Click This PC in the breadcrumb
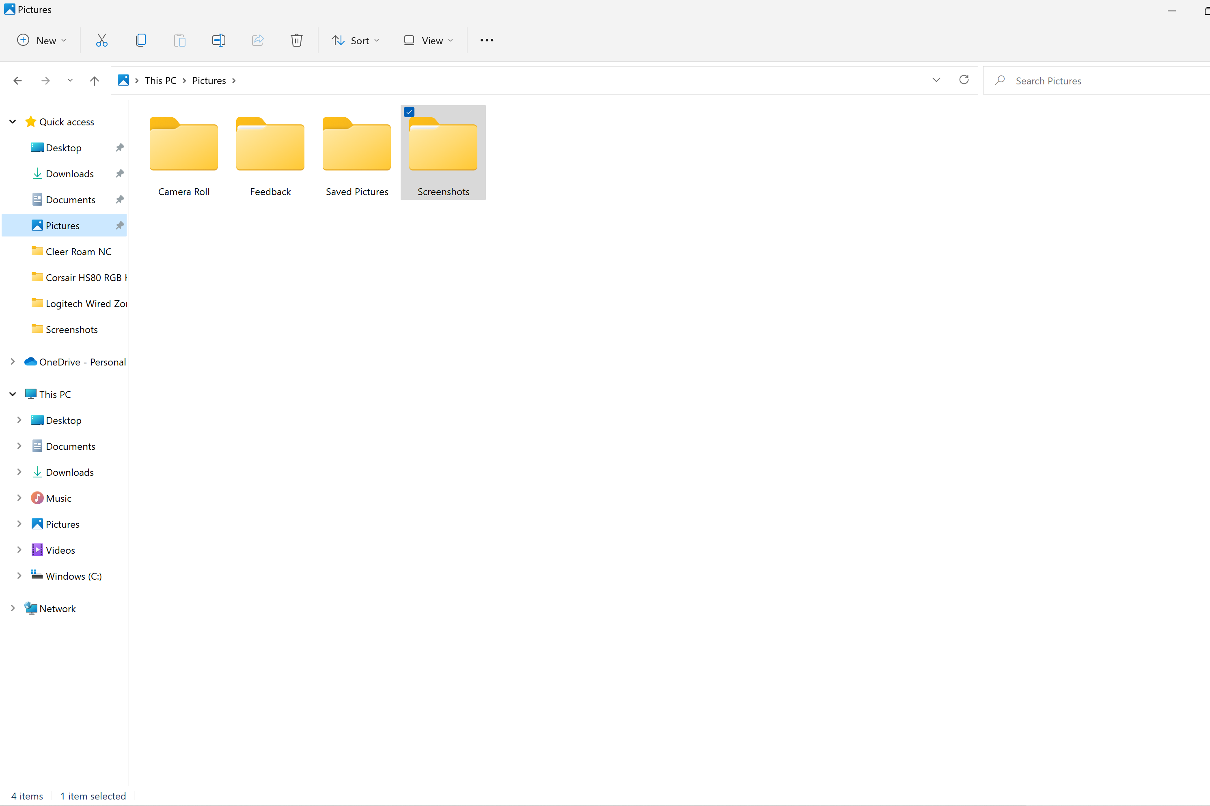 point(160,81)
